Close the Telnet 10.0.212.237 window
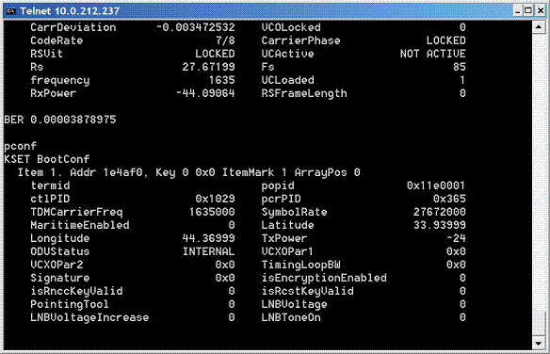 point(541,11)
